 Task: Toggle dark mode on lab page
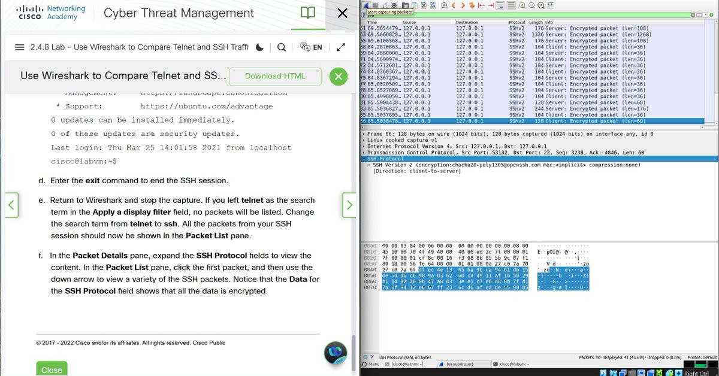pos(259,47)
